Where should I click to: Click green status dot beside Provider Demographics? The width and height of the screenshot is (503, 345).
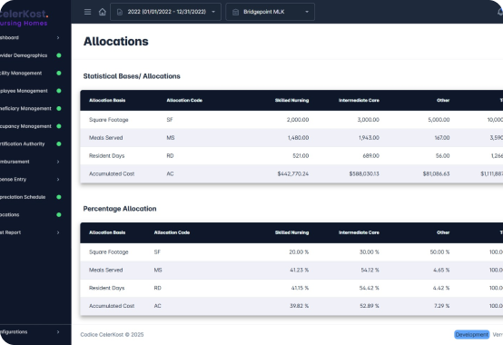[59, 55]
